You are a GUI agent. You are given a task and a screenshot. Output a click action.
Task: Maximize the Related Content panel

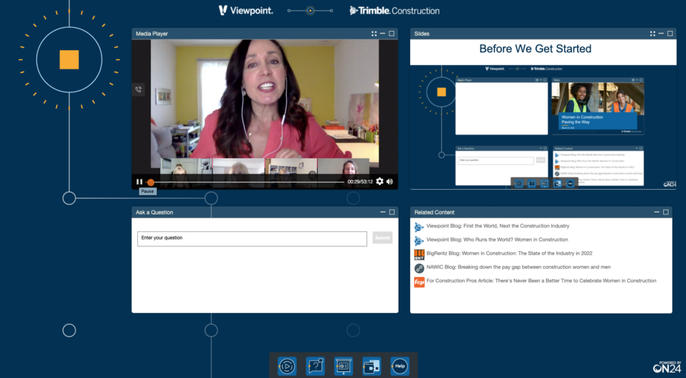pos(666,212)
